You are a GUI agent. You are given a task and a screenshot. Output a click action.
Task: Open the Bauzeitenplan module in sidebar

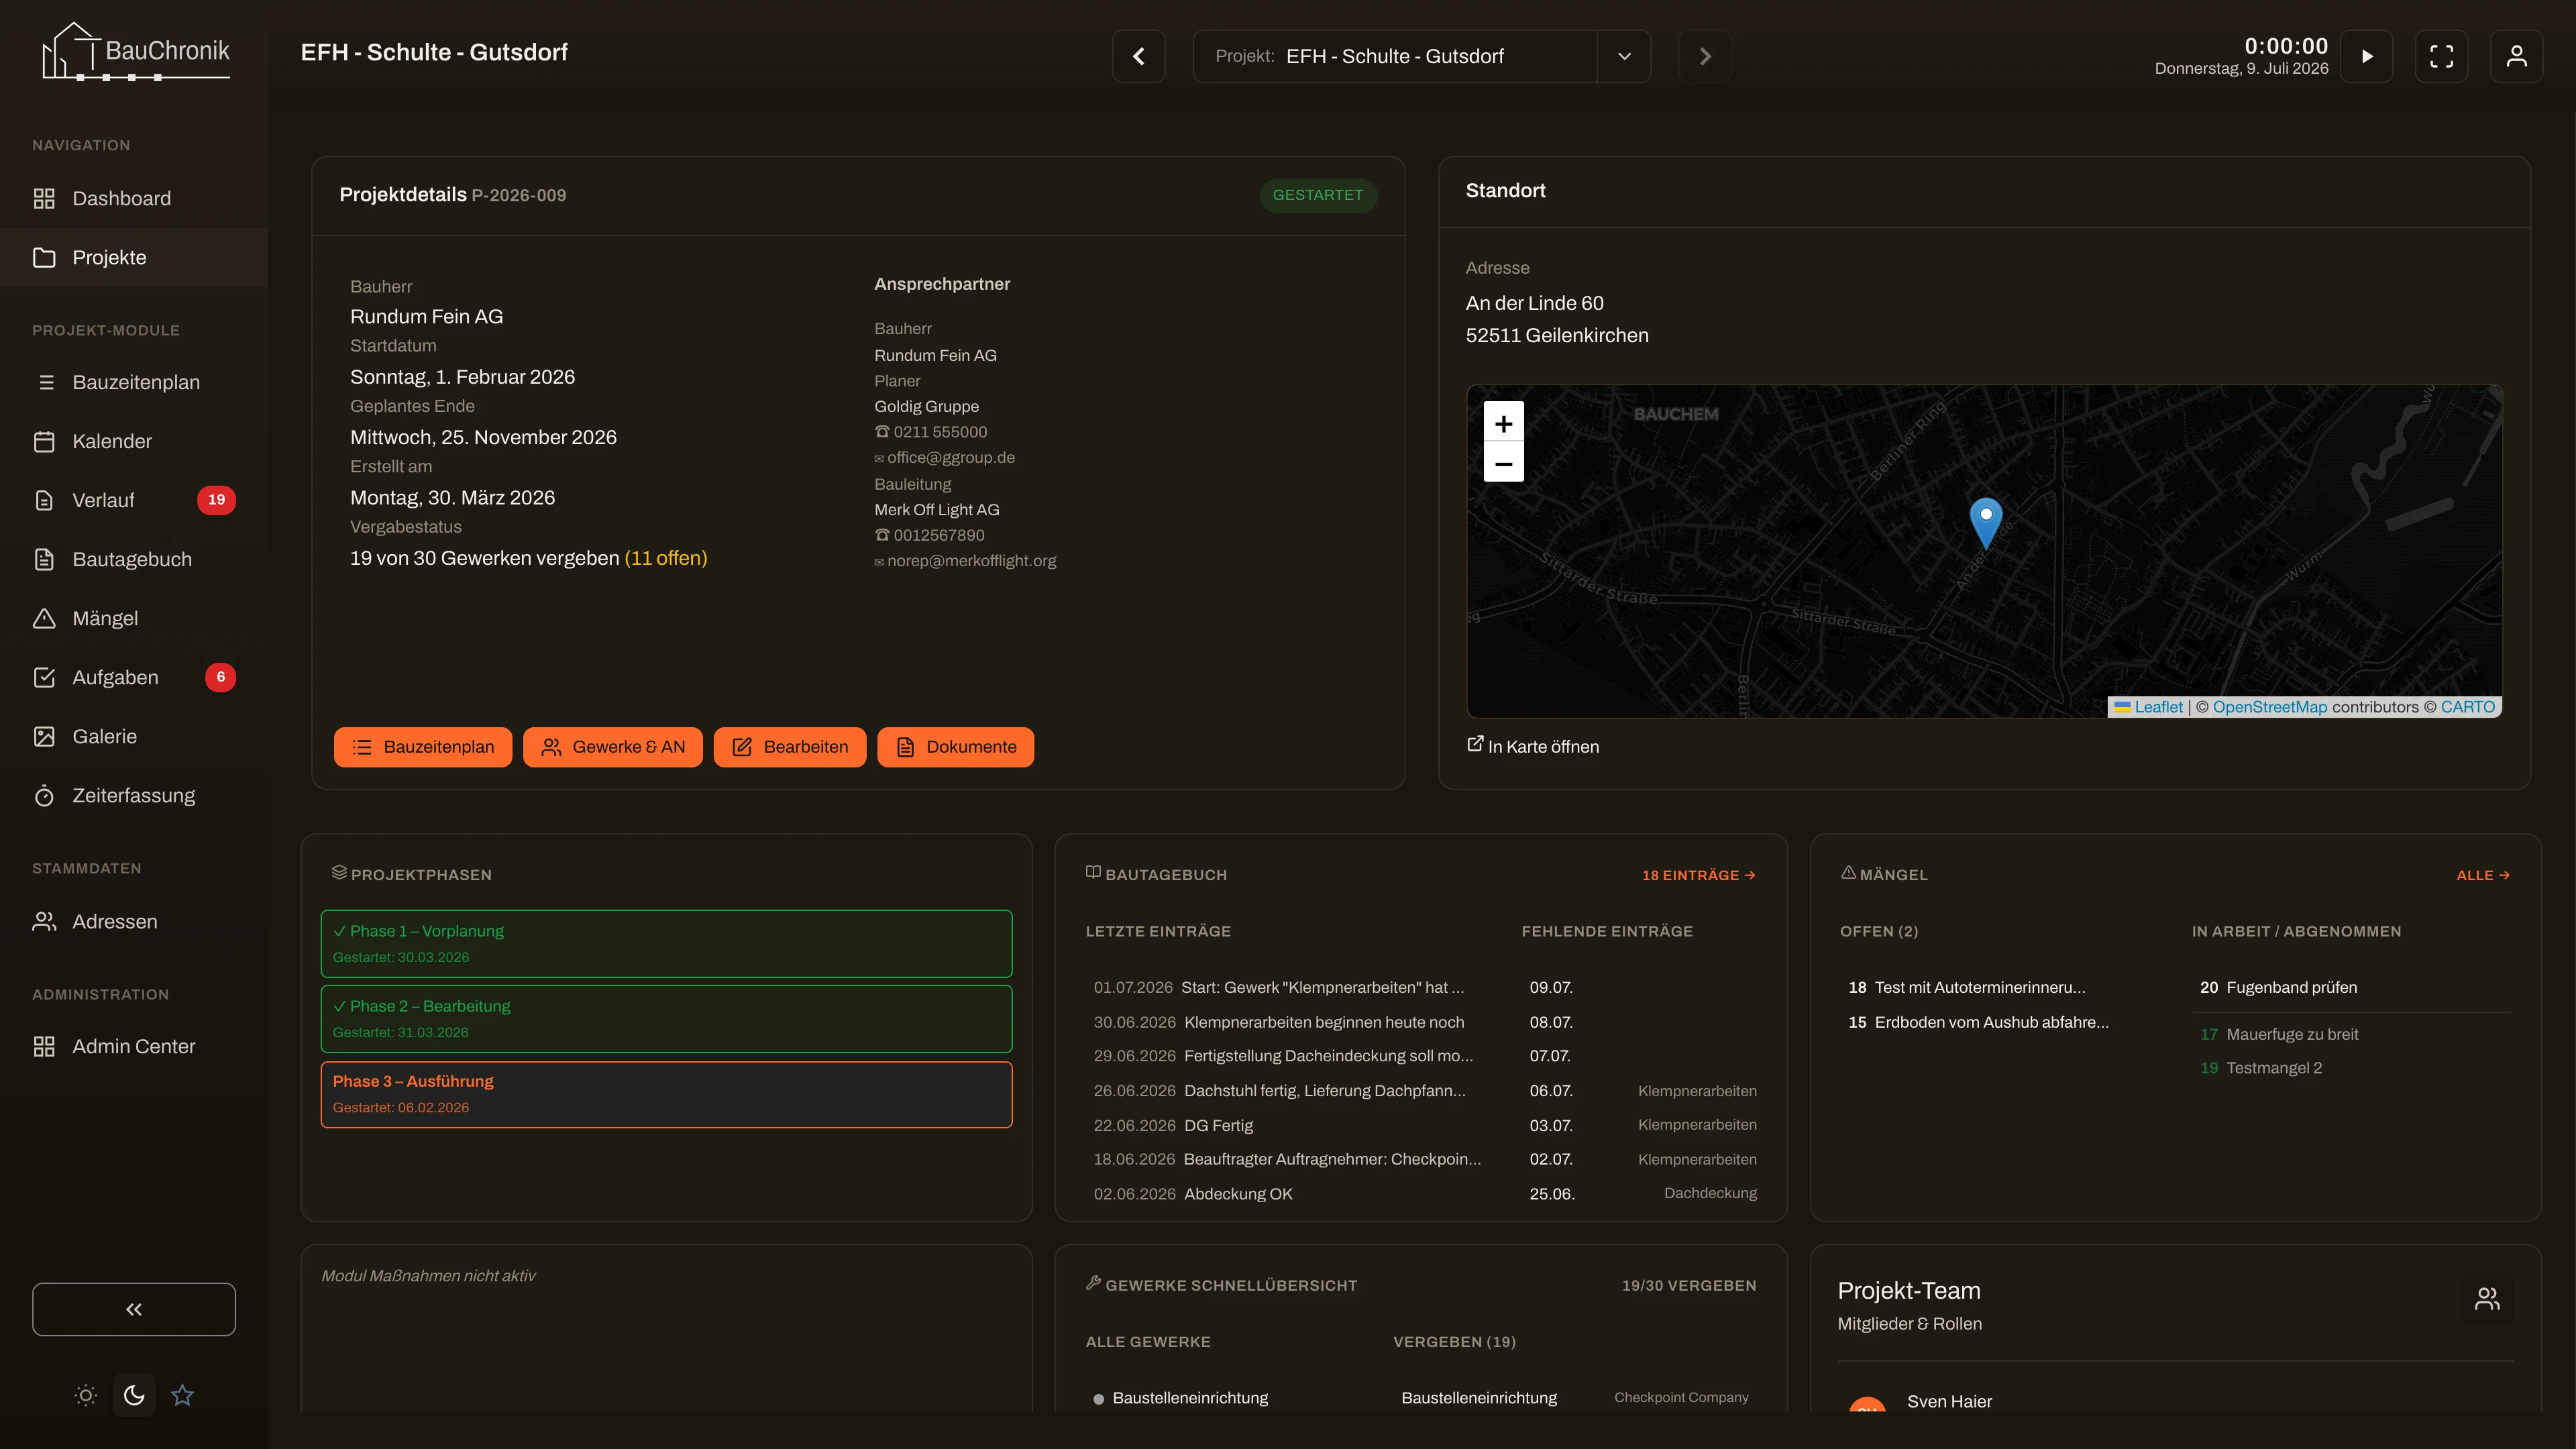(134, 382)
